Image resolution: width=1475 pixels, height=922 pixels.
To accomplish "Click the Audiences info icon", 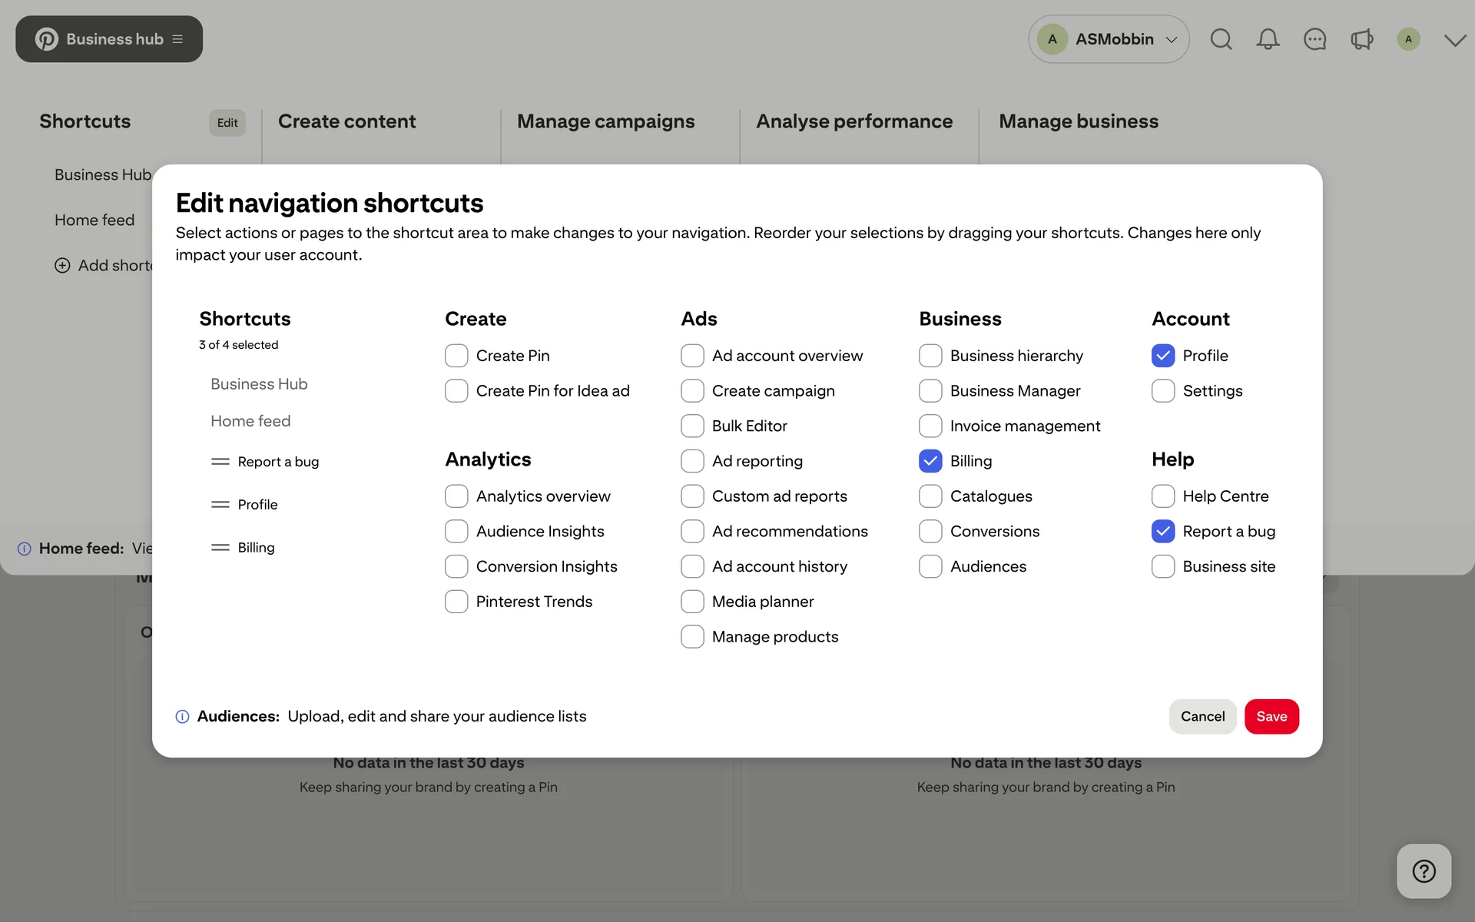I will pyautogui.click(x=182, y=717).
